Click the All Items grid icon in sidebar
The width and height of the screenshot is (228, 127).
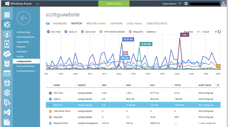[7, 15]
